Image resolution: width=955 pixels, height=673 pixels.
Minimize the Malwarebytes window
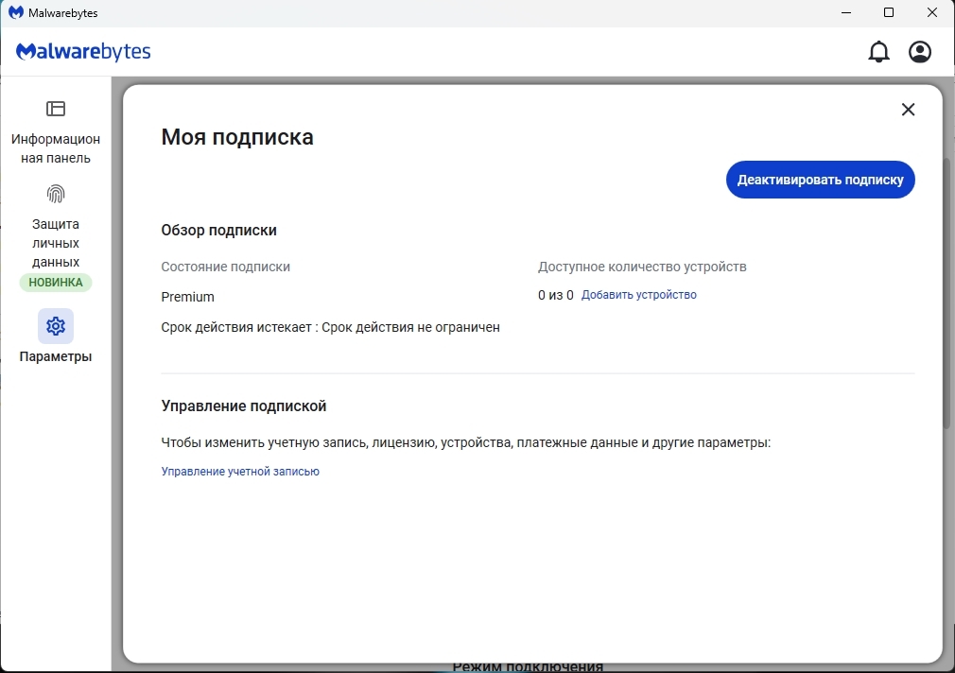tap(846, 13)
